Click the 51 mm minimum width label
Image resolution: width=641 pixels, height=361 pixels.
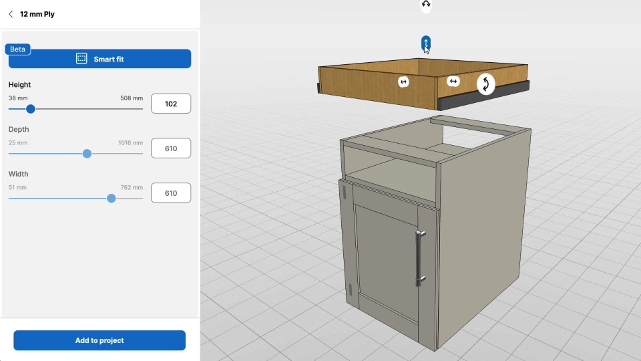(17, 187)
